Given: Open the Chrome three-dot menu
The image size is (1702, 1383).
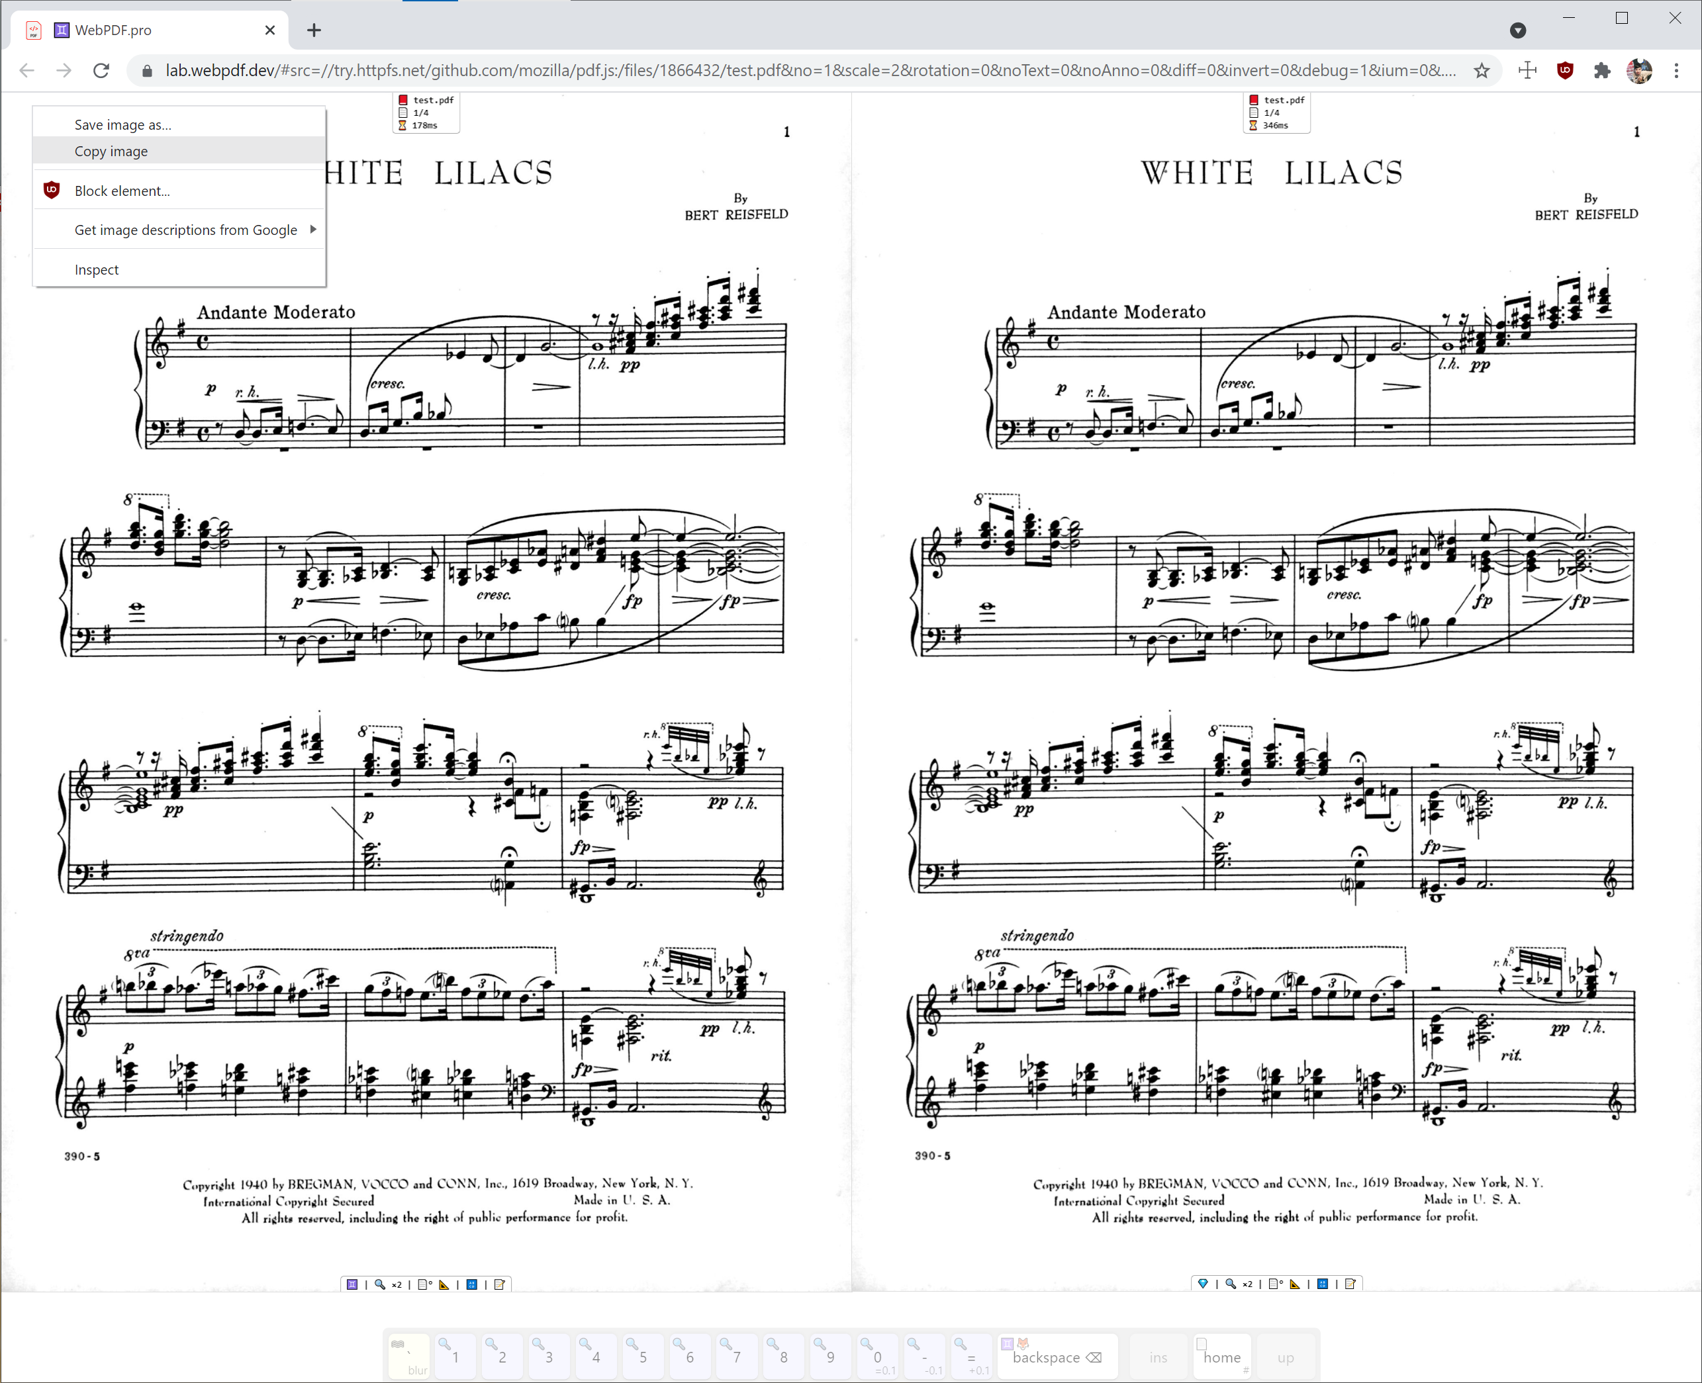Looking at the screenshot, I should 1676,70.
